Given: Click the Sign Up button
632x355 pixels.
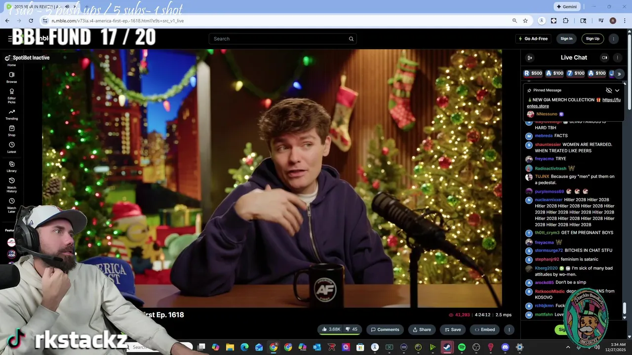Looking at the screenshot, I should point(592,38).
